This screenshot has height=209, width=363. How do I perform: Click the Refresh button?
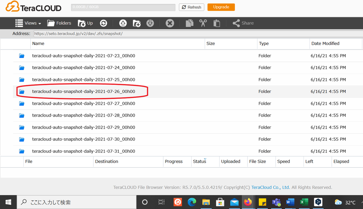coord(191,7)
